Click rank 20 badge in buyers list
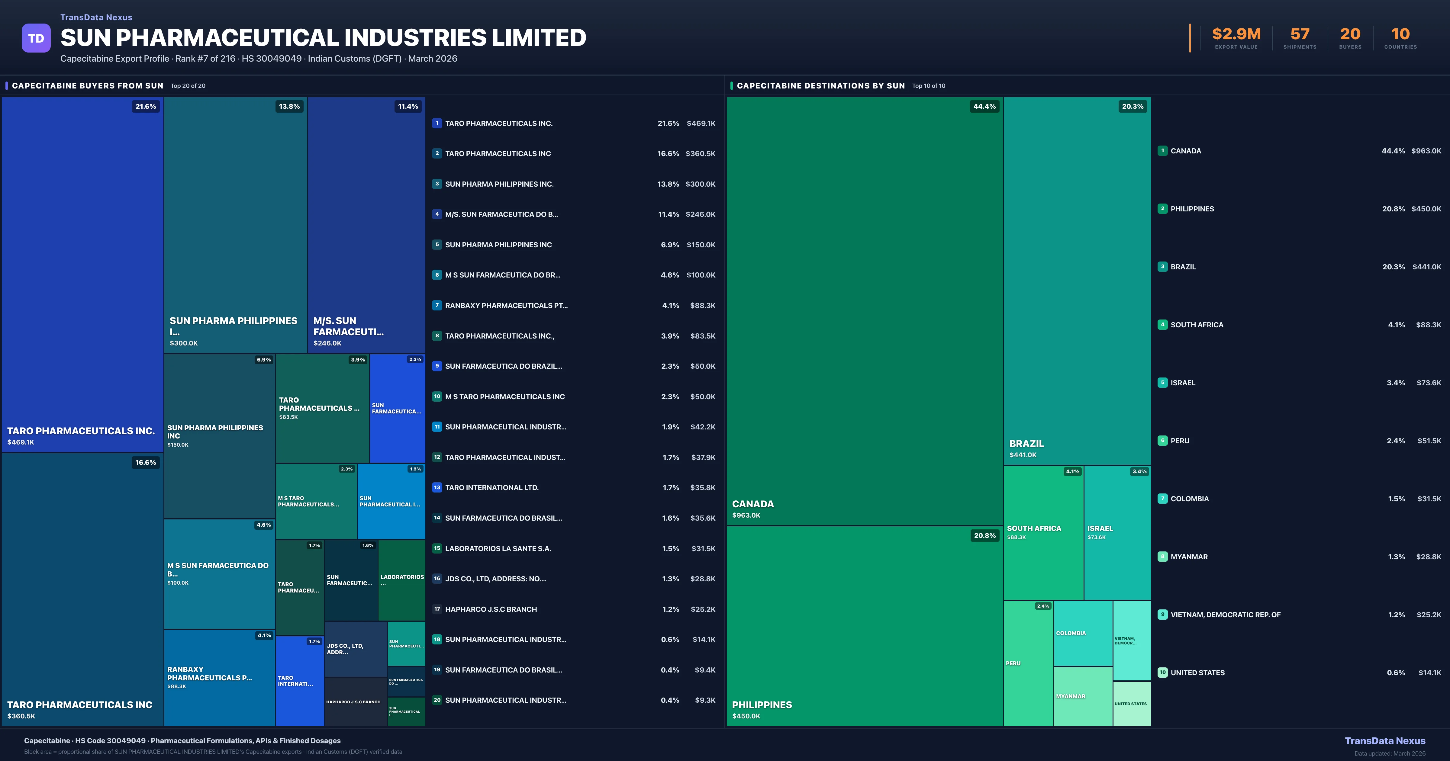Viewport: 1450px width, 761px height. [x=437, y=700]
